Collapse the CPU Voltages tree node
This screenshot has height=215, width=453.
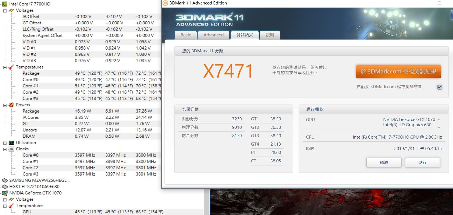(x=5, y=11)
